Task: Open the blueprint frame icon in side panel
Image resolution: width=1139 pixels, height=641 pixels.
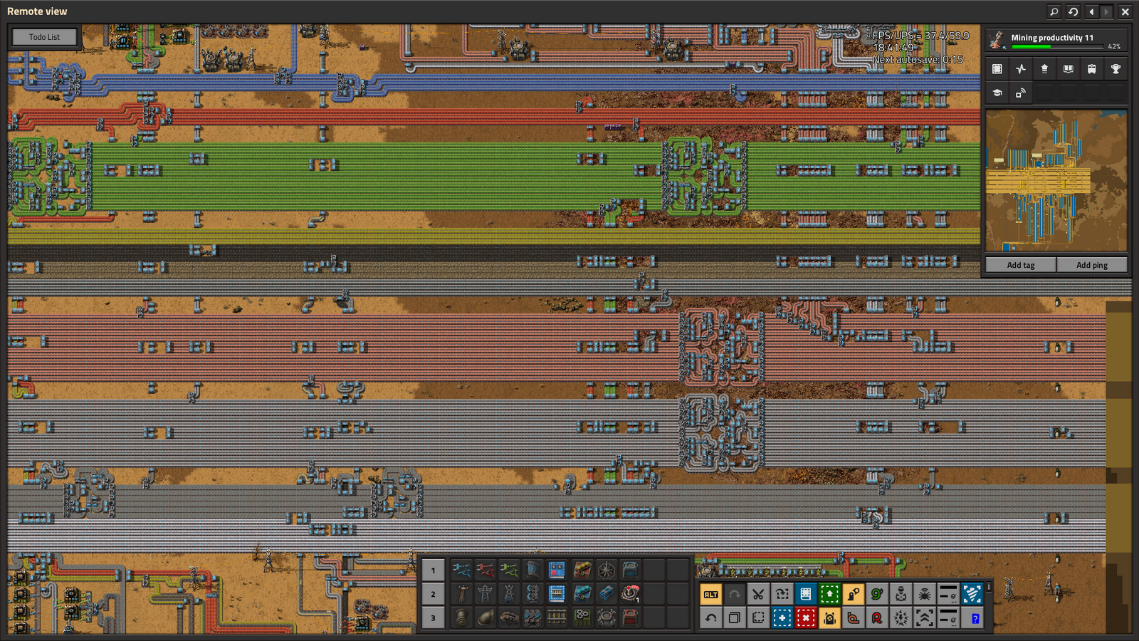Action: tap(997, 69)
